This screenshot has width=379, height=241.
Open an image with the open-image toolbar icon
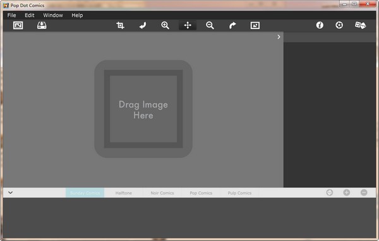(x=18, y=25)
